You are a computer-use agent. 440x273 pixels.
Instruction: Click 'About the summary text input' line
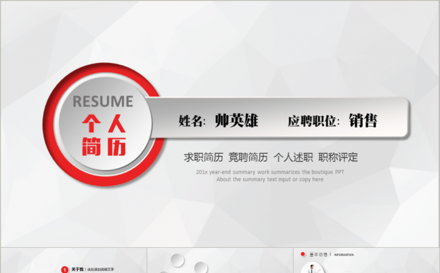point(269,180)
